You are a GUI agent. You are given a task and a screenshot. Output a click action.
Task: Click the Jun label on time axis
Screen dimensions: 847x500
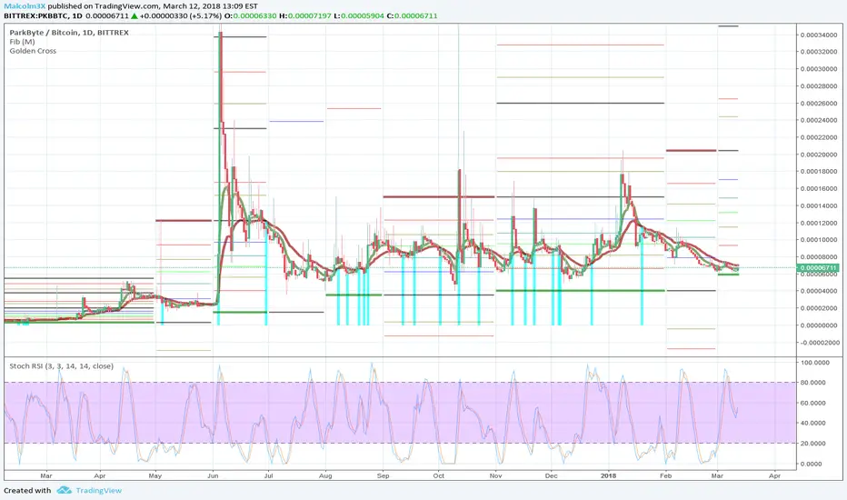tap(213, 476)
